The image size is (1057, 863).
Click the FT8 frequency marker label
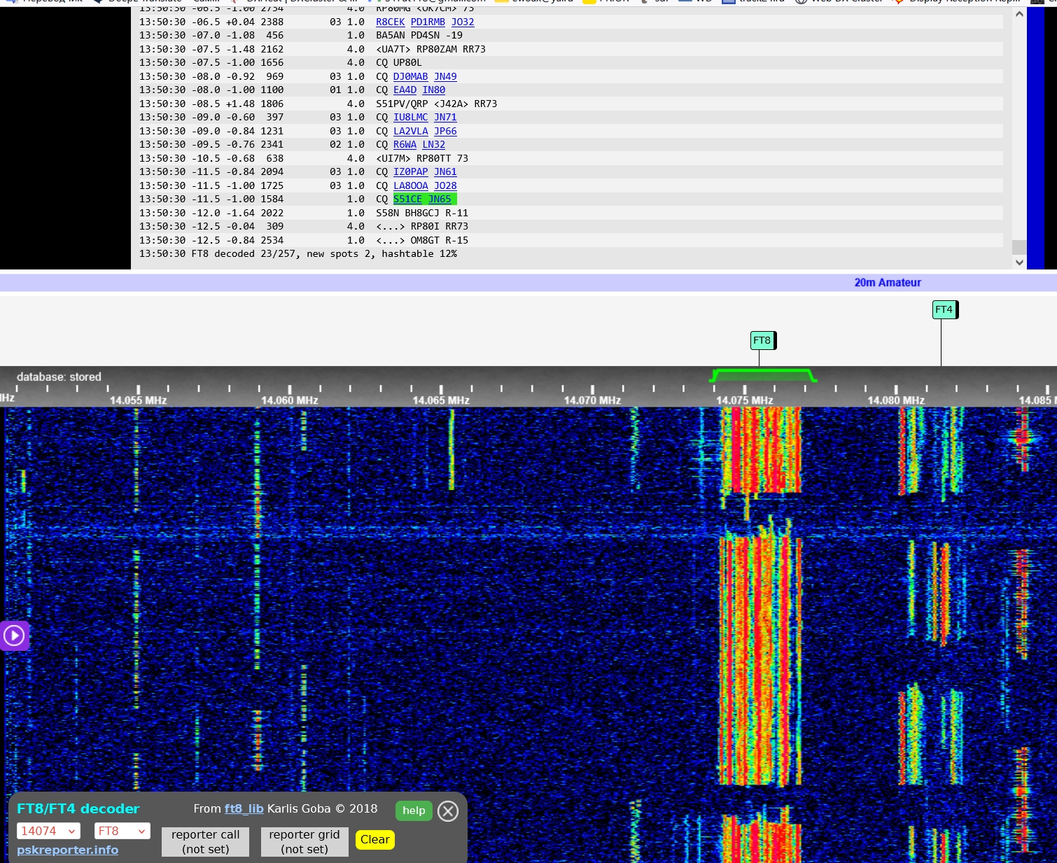tap(762, 341)
